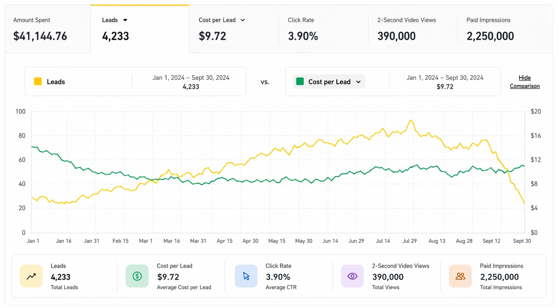Click the Total Leads caption
The width and height of the screenshot is (558, 308).
pos(64,287)
